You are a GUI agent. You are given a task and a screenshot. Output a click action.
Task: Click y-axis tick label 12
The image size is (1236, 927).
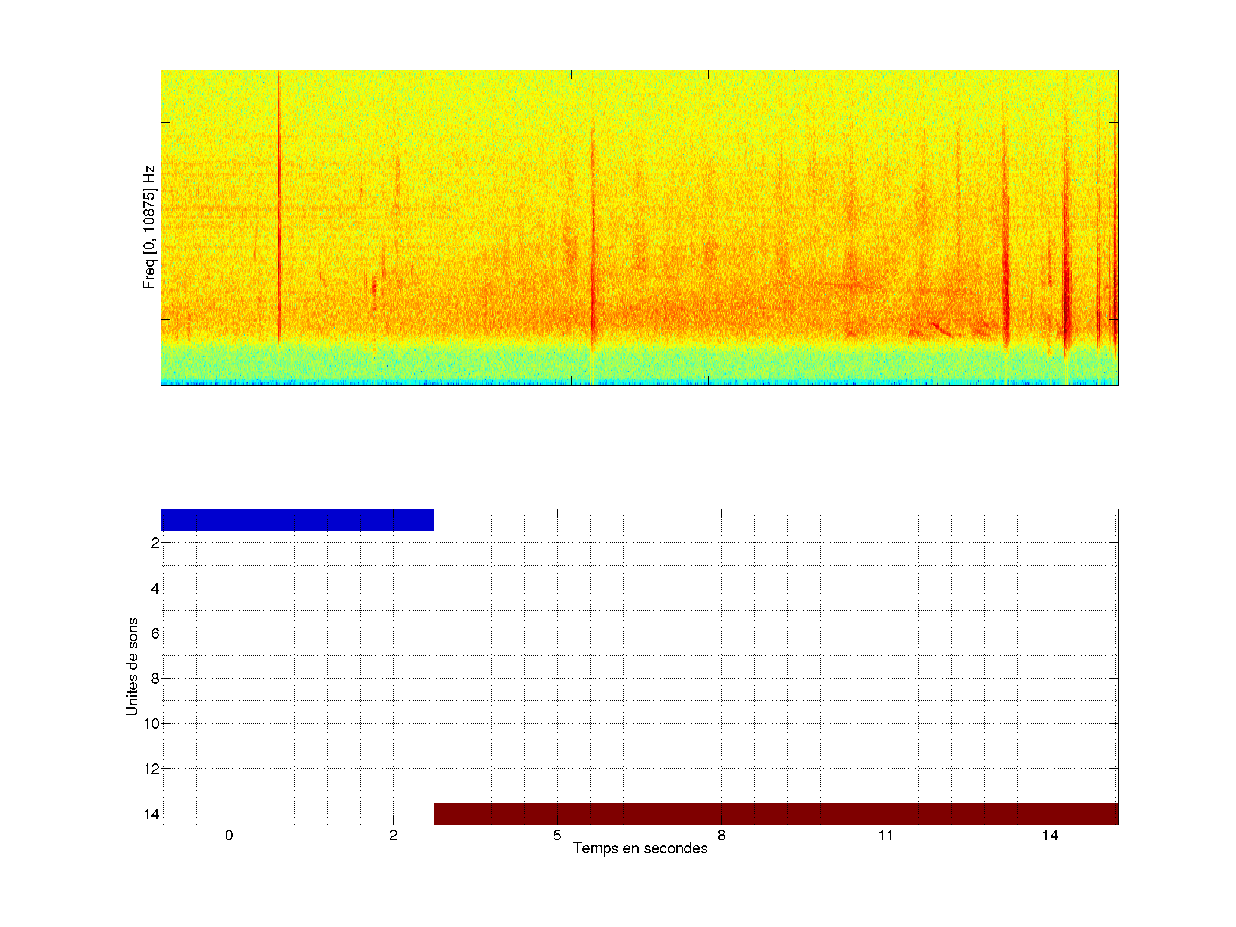tap(151, 769)
